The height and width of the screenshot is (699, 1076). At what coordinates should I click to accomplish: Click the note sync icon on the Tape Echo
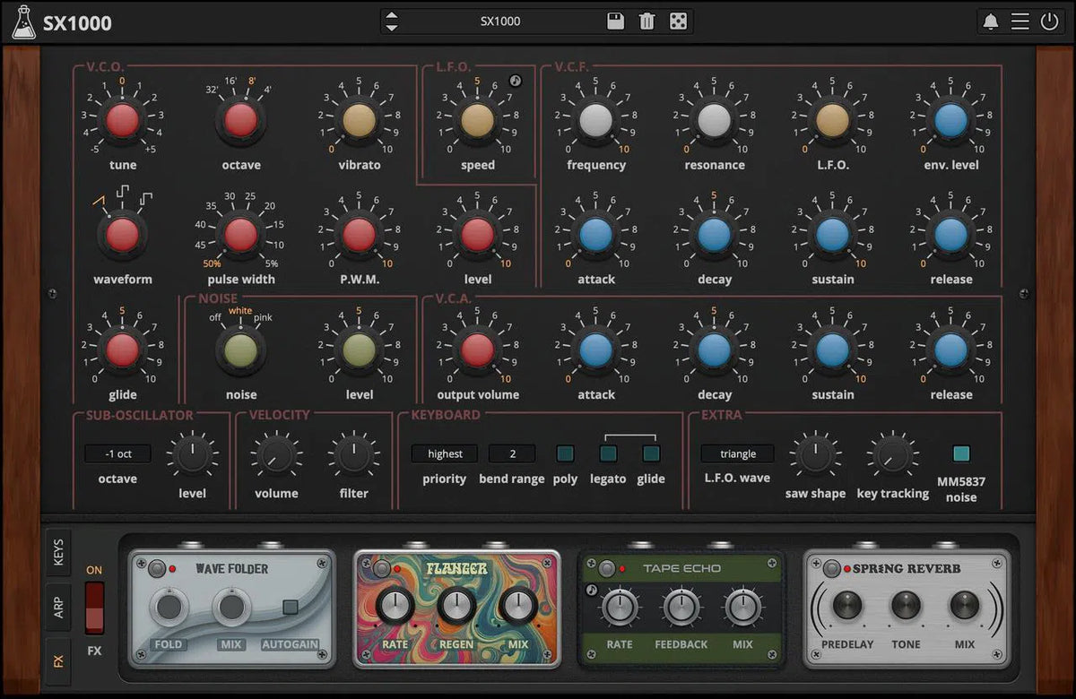pos(592,590)
